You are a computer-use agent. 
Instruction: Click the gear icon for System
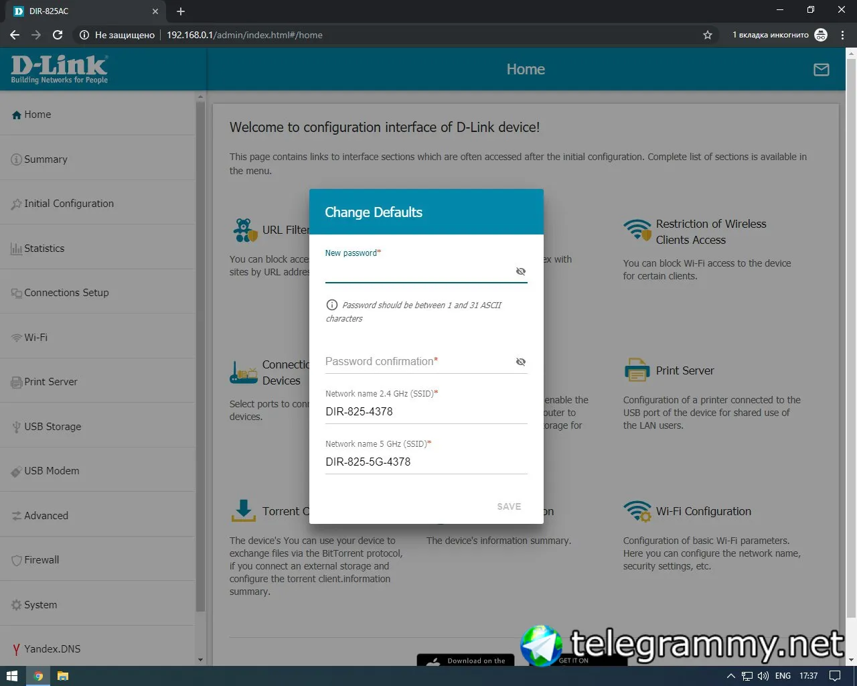tap(17, 605)
